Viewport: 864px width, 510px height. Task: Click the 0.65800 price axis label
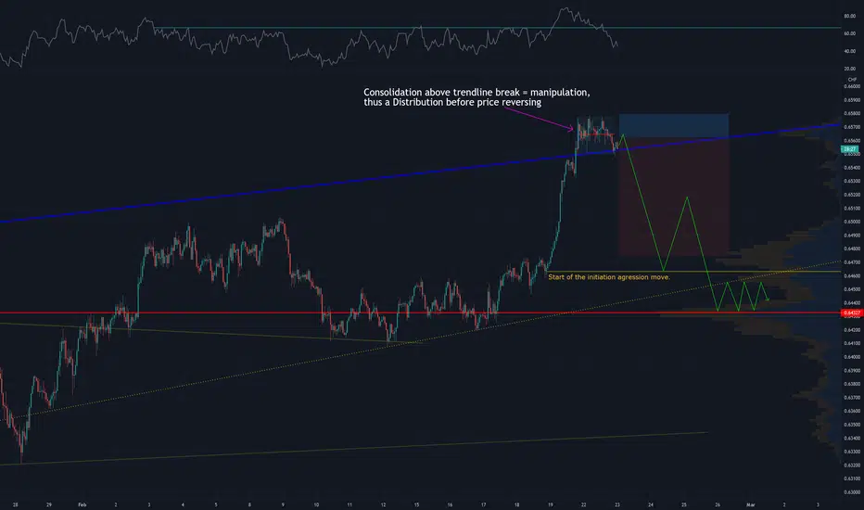coord(852,113)
